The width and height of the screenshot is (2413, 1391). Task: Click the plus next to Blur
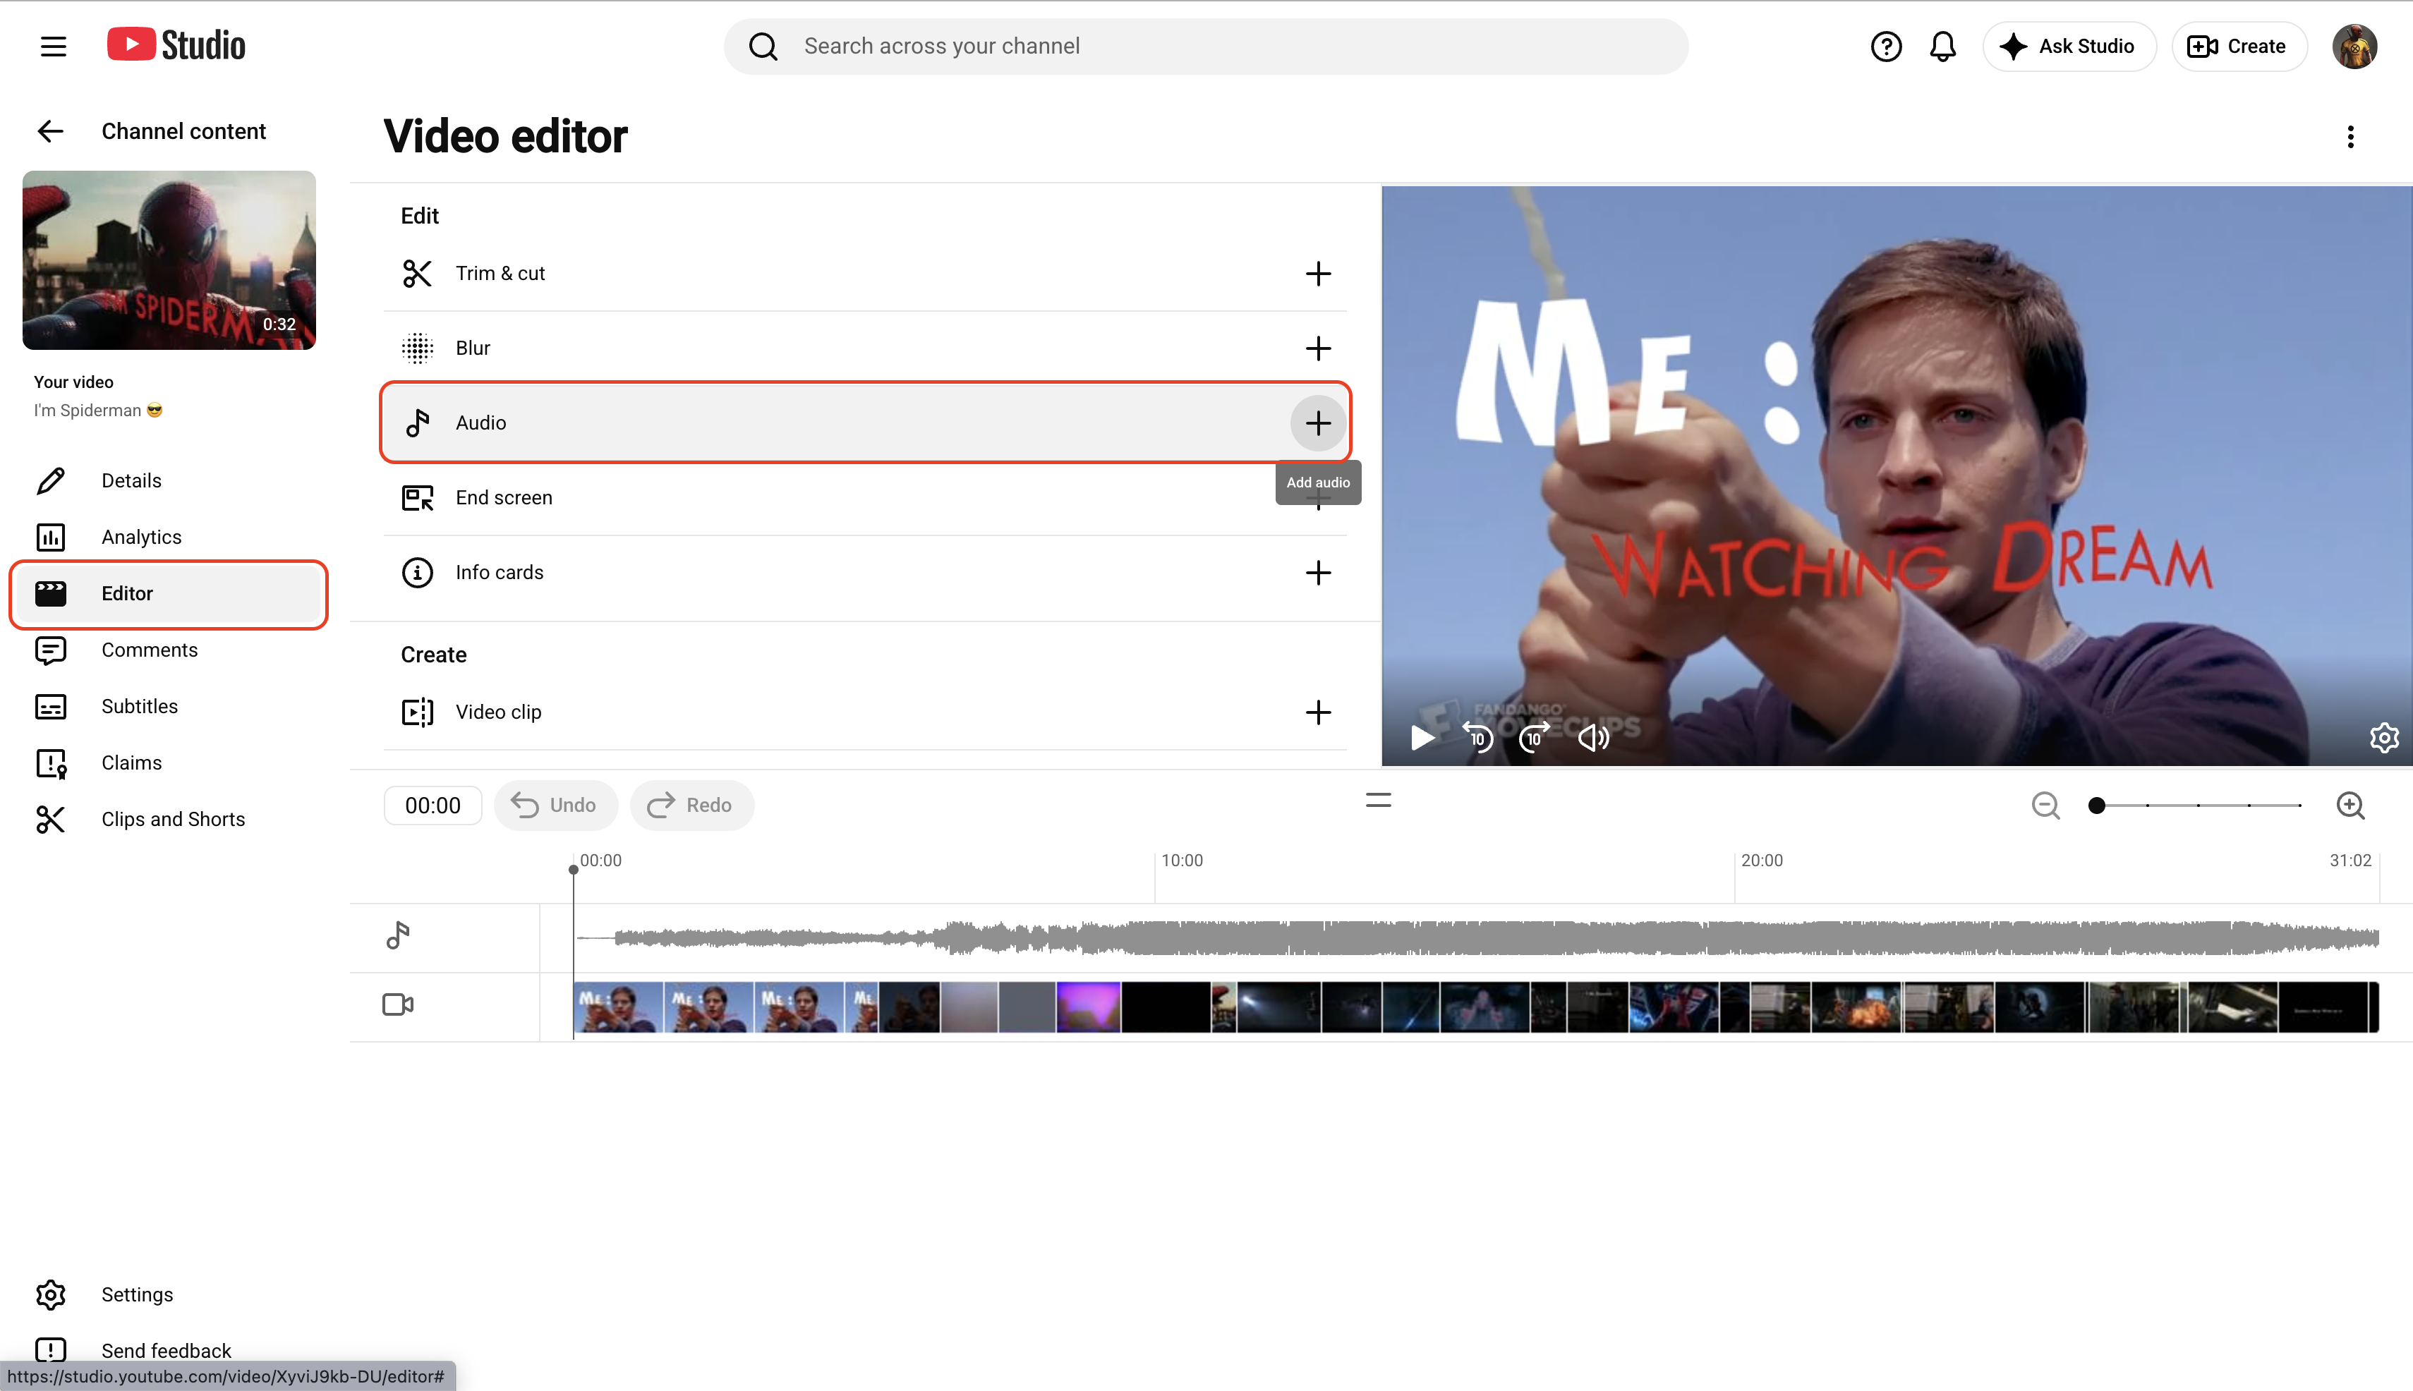click(1318, 348)
